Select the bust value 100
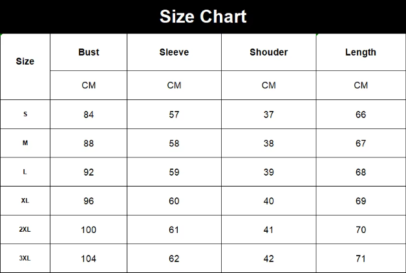The height and width of the screenshot is (273, 406). 89,230
